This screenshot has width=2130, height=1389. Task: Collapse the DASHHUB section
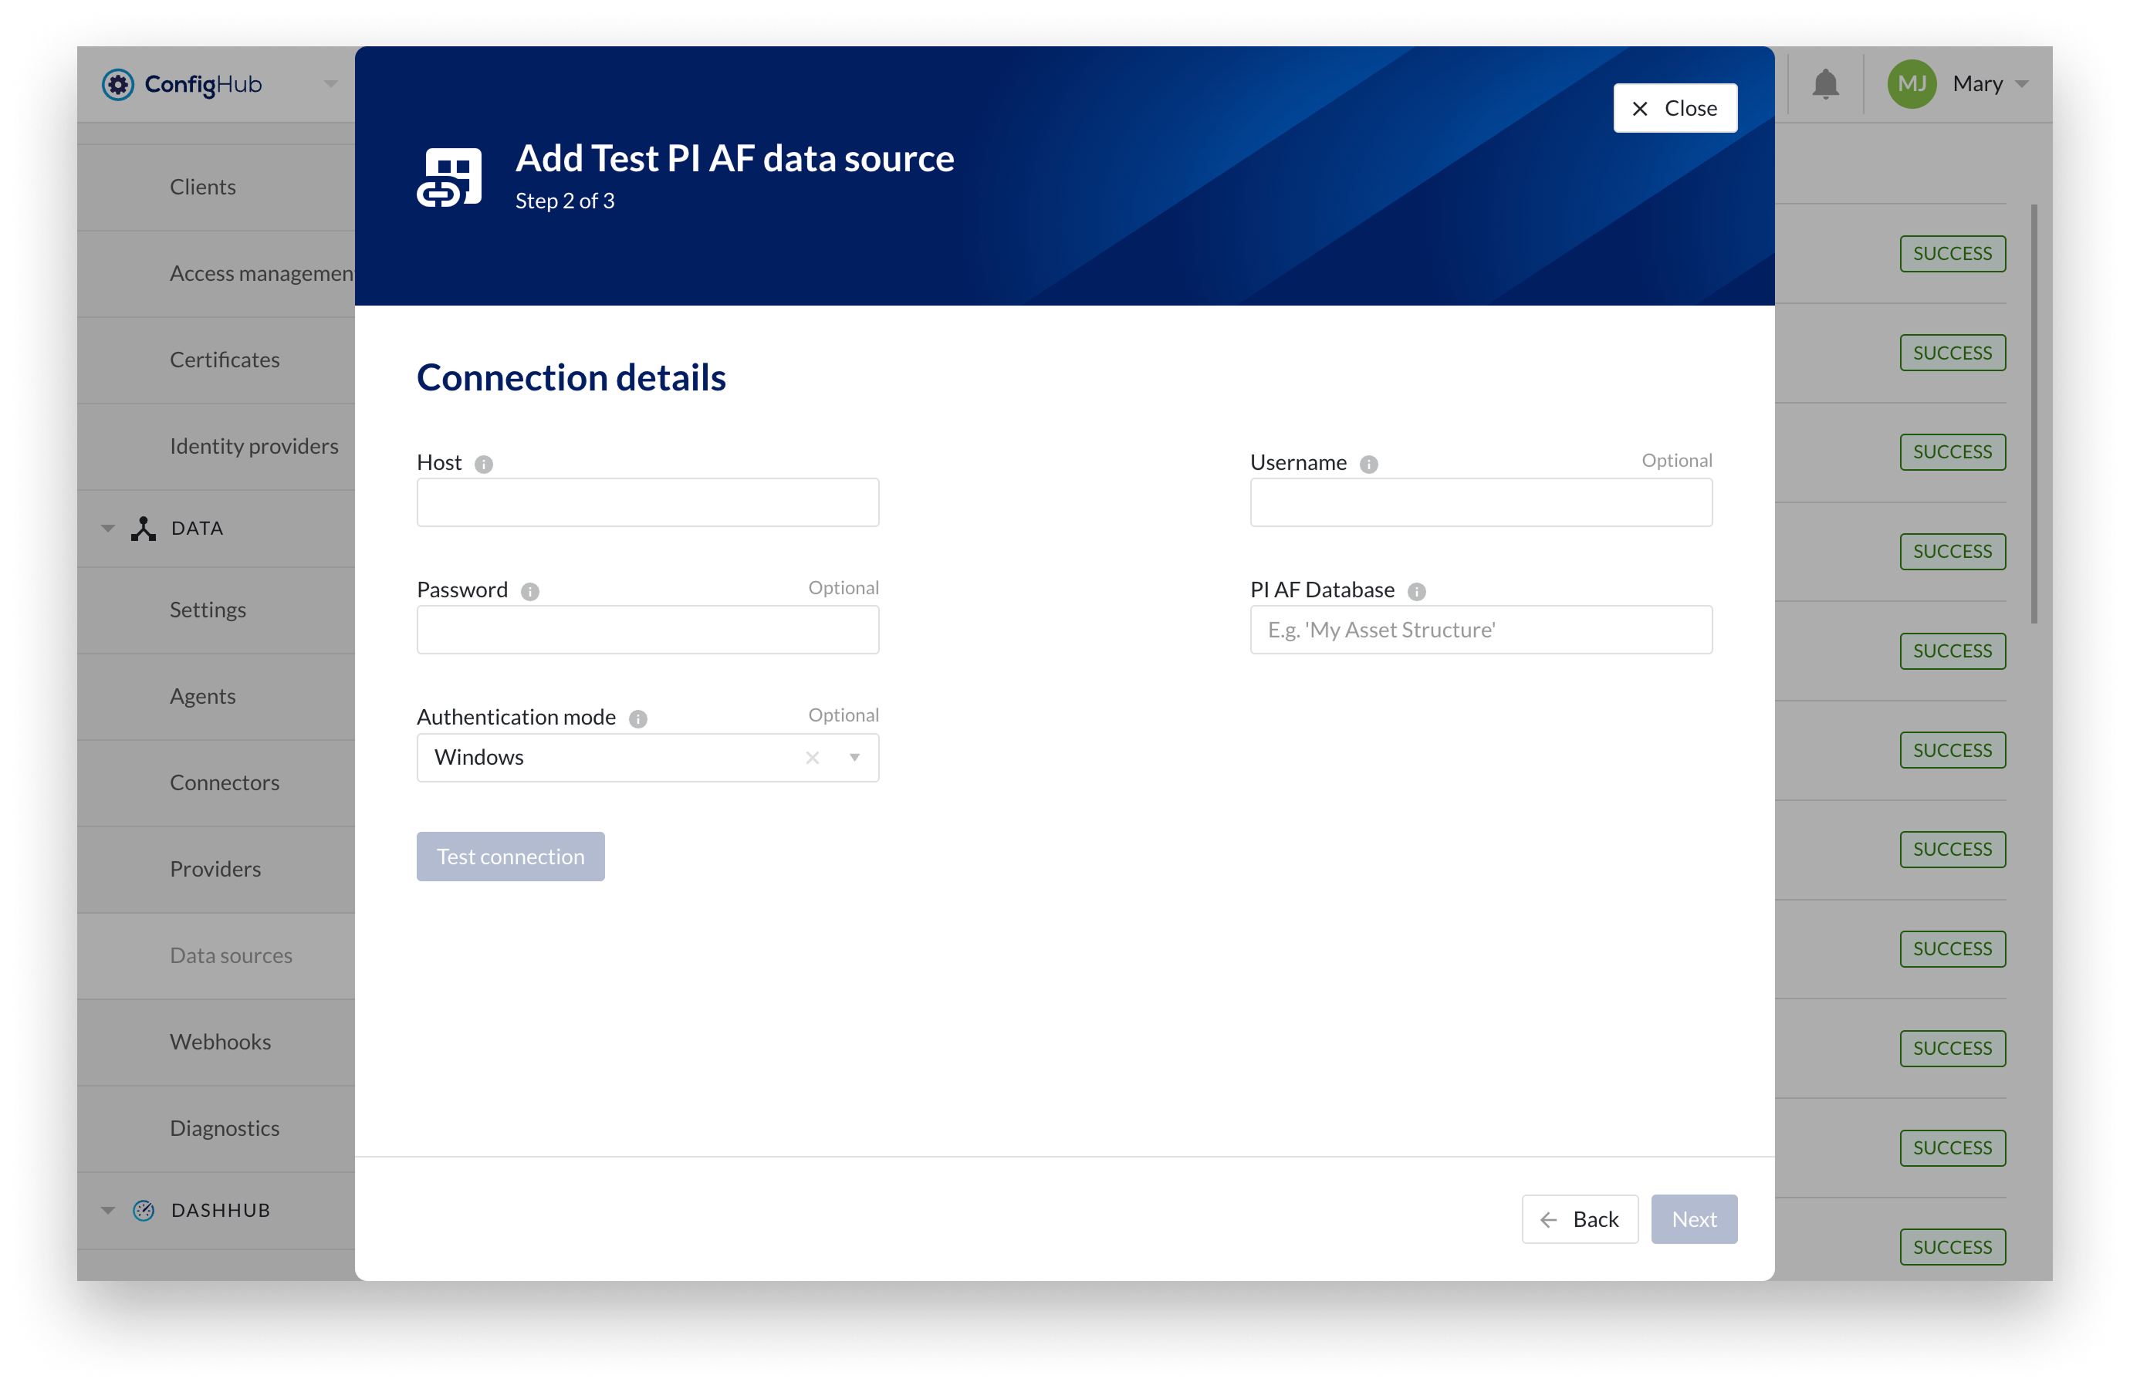[x=108, y=1210]
